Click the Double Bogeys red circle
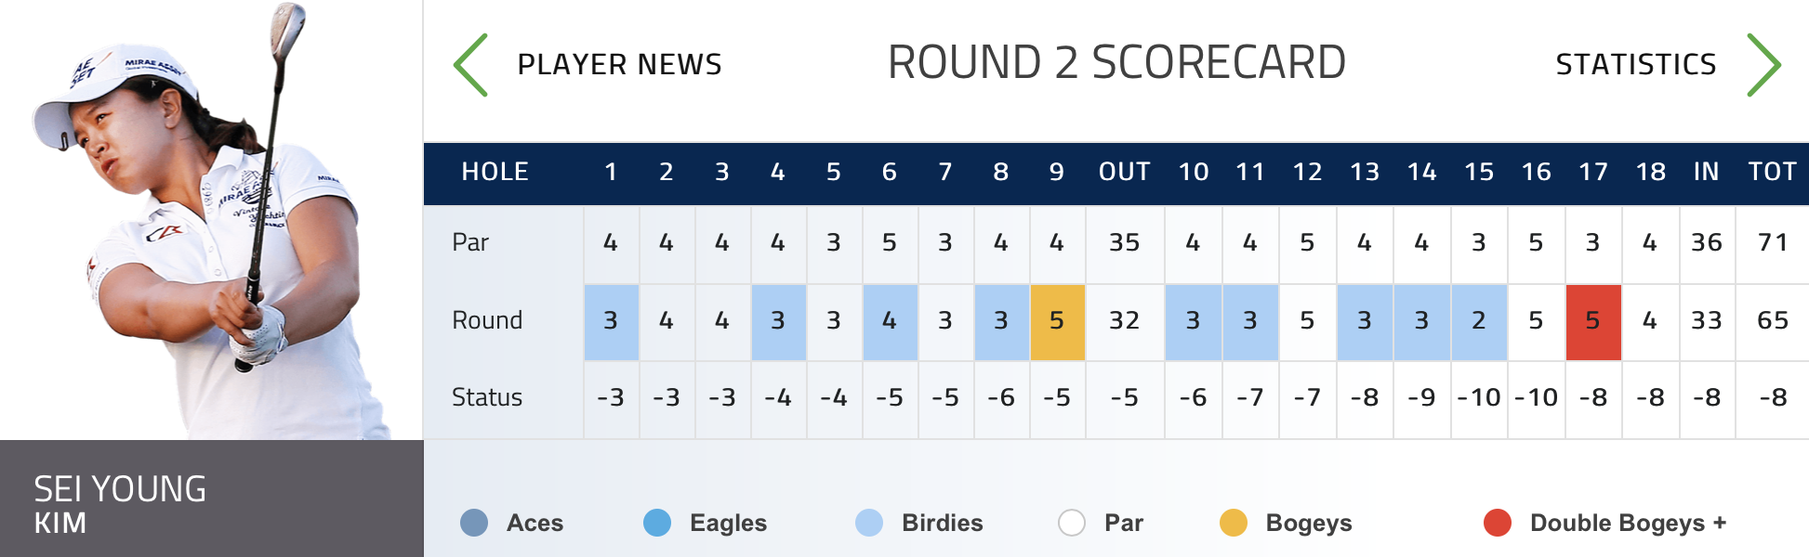Viewport: 1809px width, 557px height. pos(1498,523)
